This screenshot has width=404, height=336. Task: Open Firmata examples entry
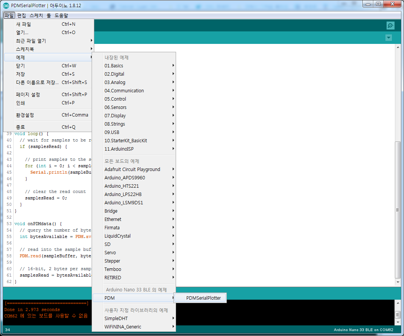click(134, 228)
